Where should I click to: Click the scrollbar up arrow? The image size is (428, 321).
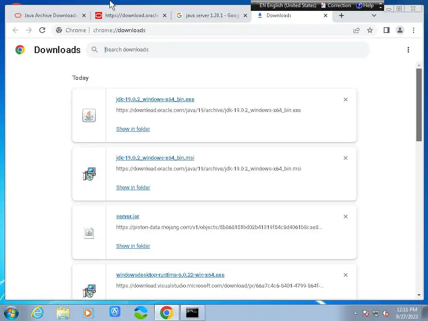(419, 65)
